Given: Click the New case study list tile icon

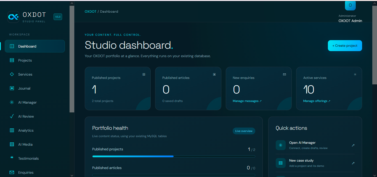Looking at the screenshot, I should [x=281, y=163].
